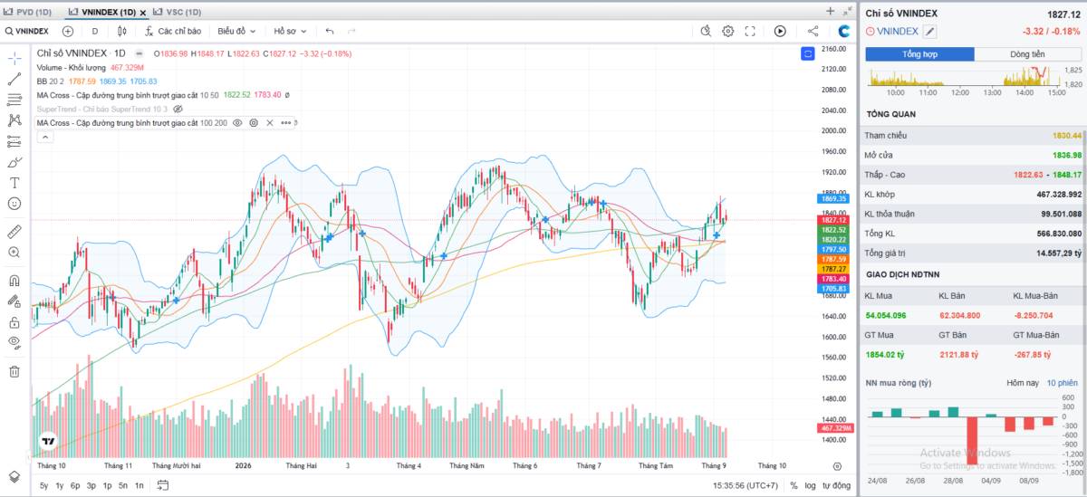The width and height of the screenshot is (1087, 497).
Task: Set range to 3p
Action: [x=91, y=485]
